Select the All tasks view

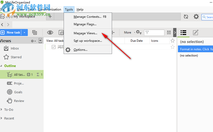[22, 74]
